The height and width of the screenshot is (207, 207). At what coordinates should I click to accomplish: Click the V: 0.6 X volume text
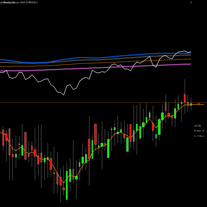pos(199,131)
